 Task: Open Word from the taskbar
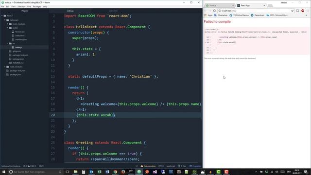[x=107, y=172]
